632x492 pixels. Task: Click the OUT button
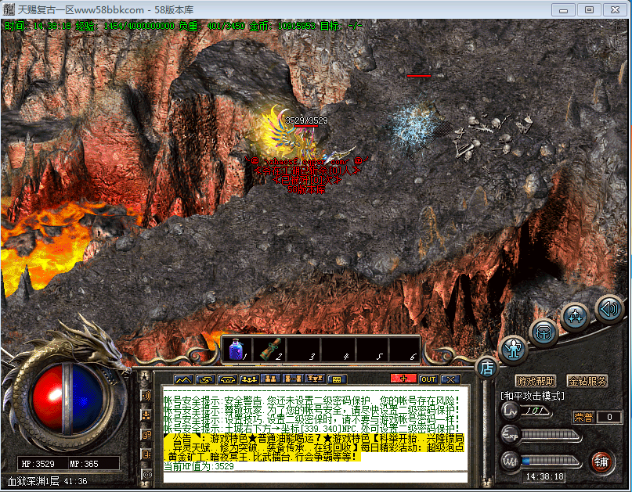click(428, 379)
